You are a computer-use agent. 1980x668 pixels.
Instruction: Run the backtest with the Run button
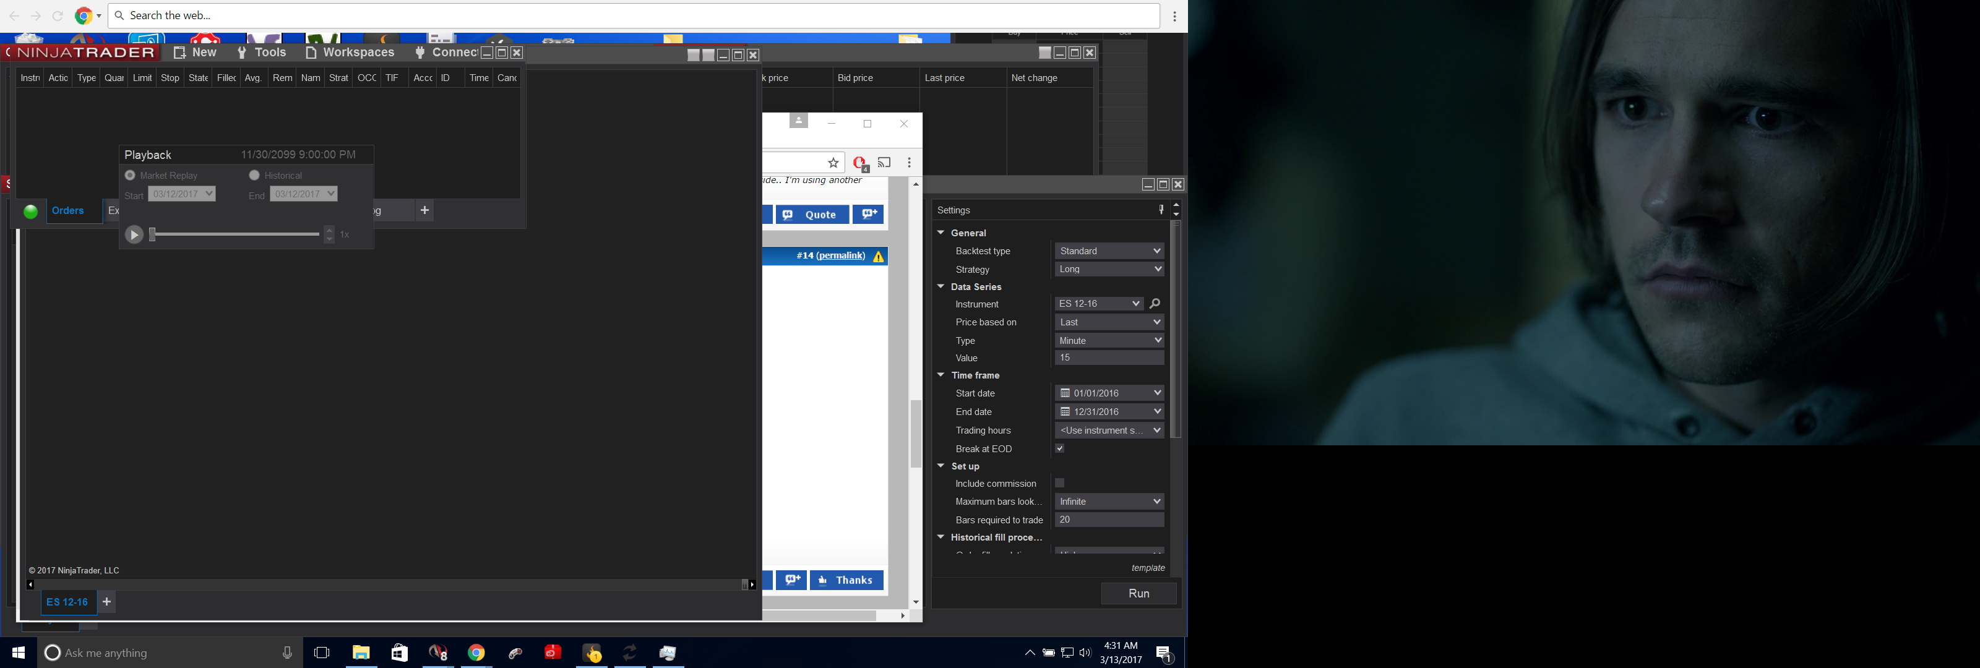1138,593
